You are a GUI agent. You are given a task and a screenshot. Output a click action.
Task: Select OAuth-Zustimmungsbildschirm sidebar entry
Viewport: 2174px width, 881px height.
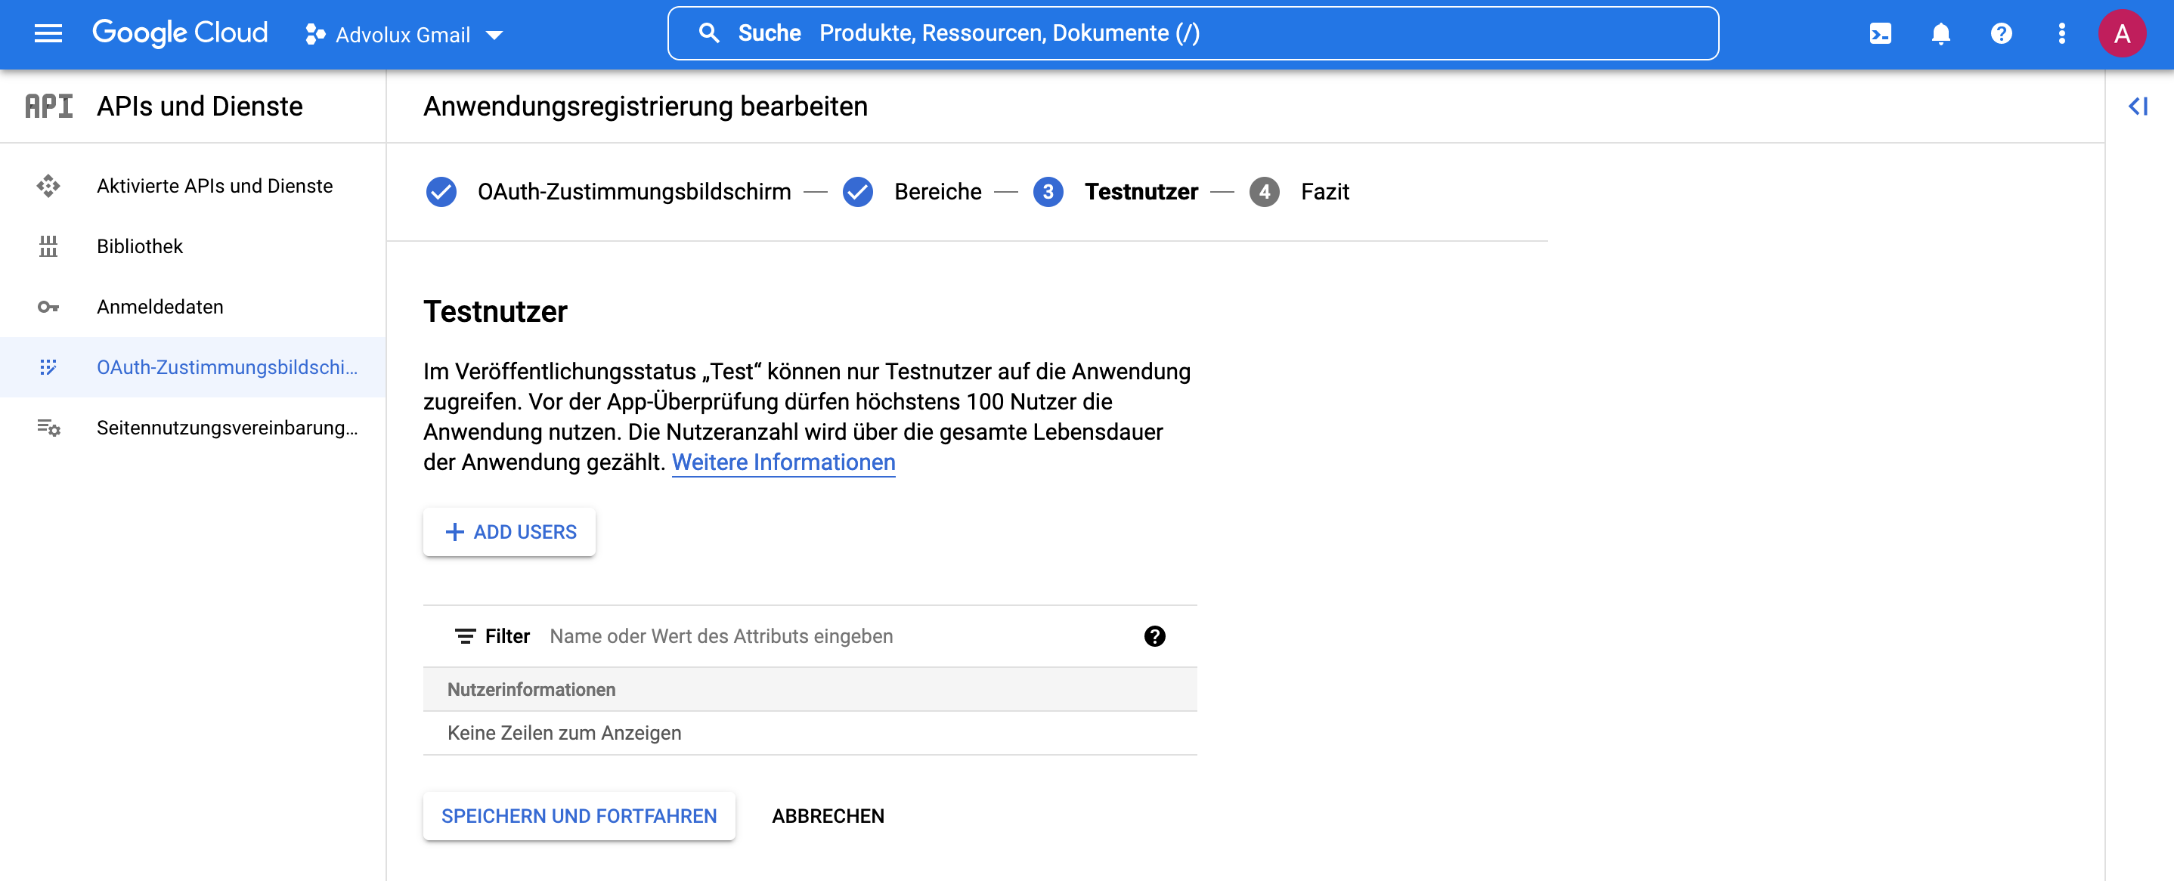tap(193, 367)
